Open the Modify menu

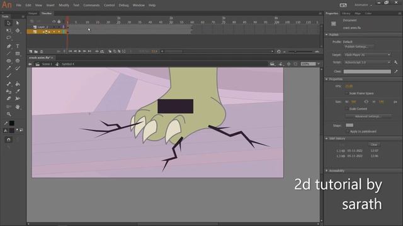[x=64, y=5]
